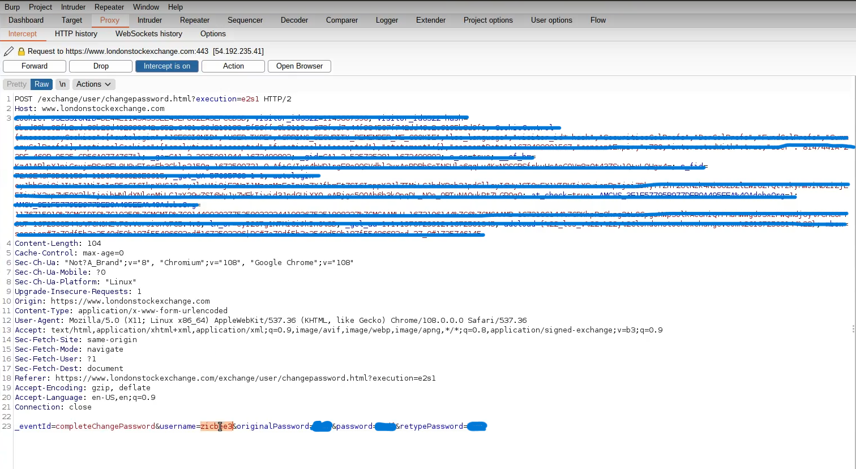Click the highlighted username value zicbie3

(x=217, y=427)
